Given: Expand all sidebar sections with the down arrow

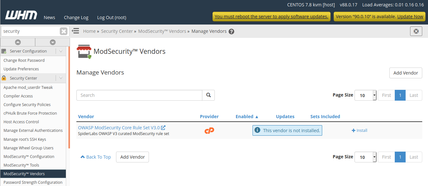Looking at the screenshot, I should tap(53, 42).
